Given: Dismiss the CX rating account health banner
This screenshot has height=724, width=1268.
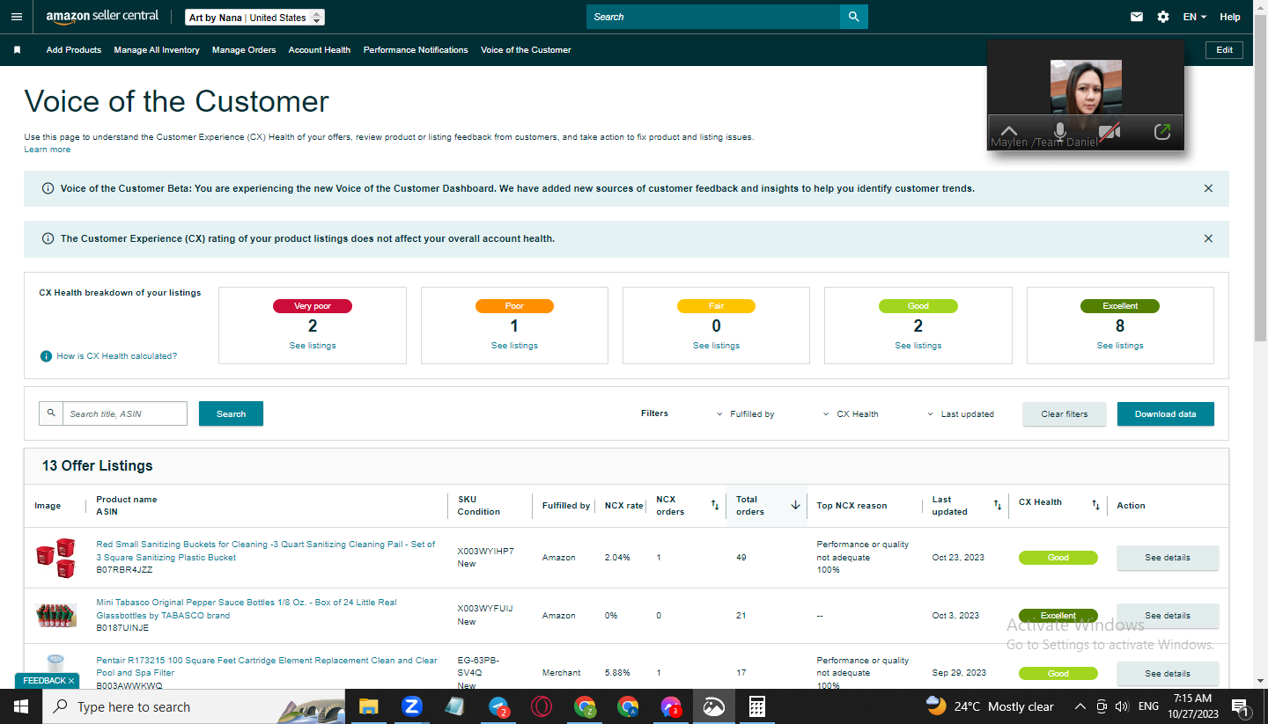Looking at the screenshot, I should click(x=1208, y=238).
